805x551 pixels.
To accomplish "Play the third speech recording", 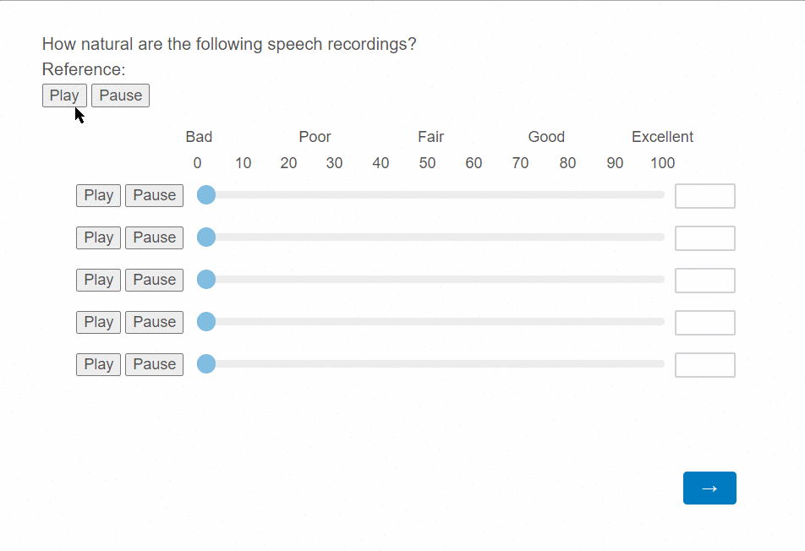I will point(98,280).
